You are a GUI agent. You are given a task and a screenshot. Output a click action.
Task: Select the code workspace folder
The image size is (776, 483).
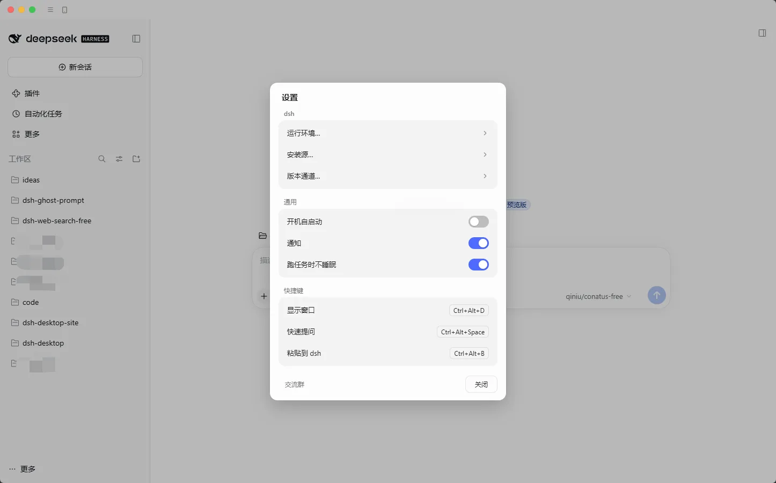click(75, 302)
